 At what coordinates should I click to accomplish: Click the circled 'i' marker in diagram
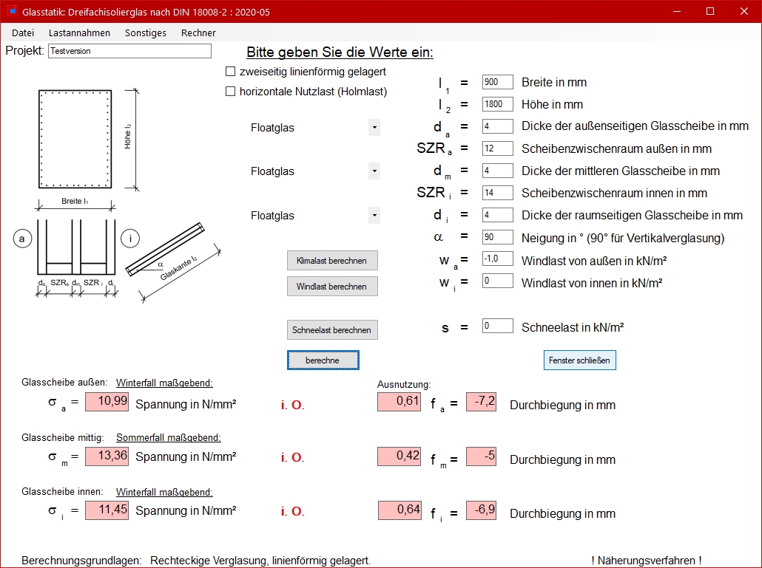[129, 239]
